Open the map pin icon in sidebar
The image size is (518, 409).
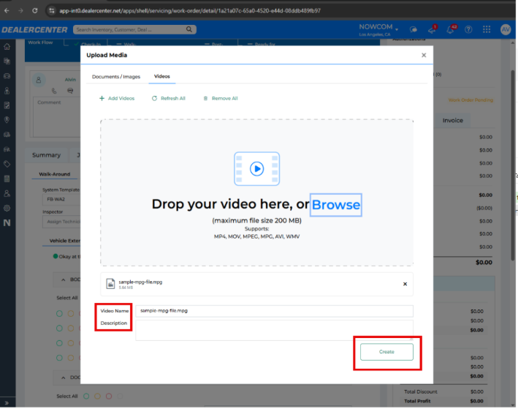[7, 120]
